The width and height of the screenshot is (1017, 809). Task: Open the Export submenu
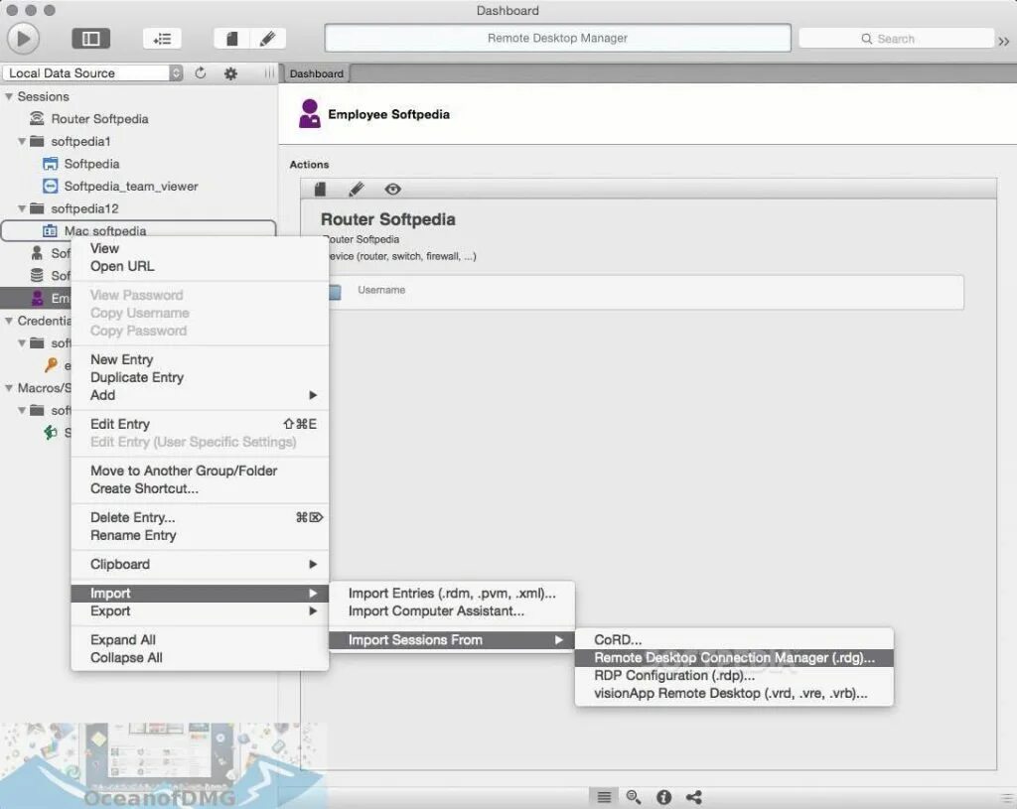pyautogui.click(x=200, y=610)
